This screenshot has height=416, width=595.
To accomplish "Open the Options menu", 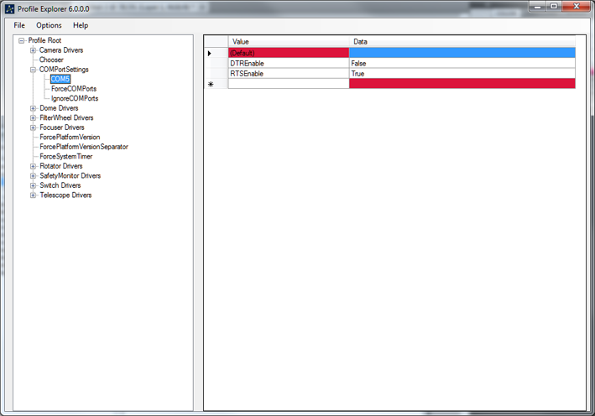I will pyautogui.click(x=49, y=25).
